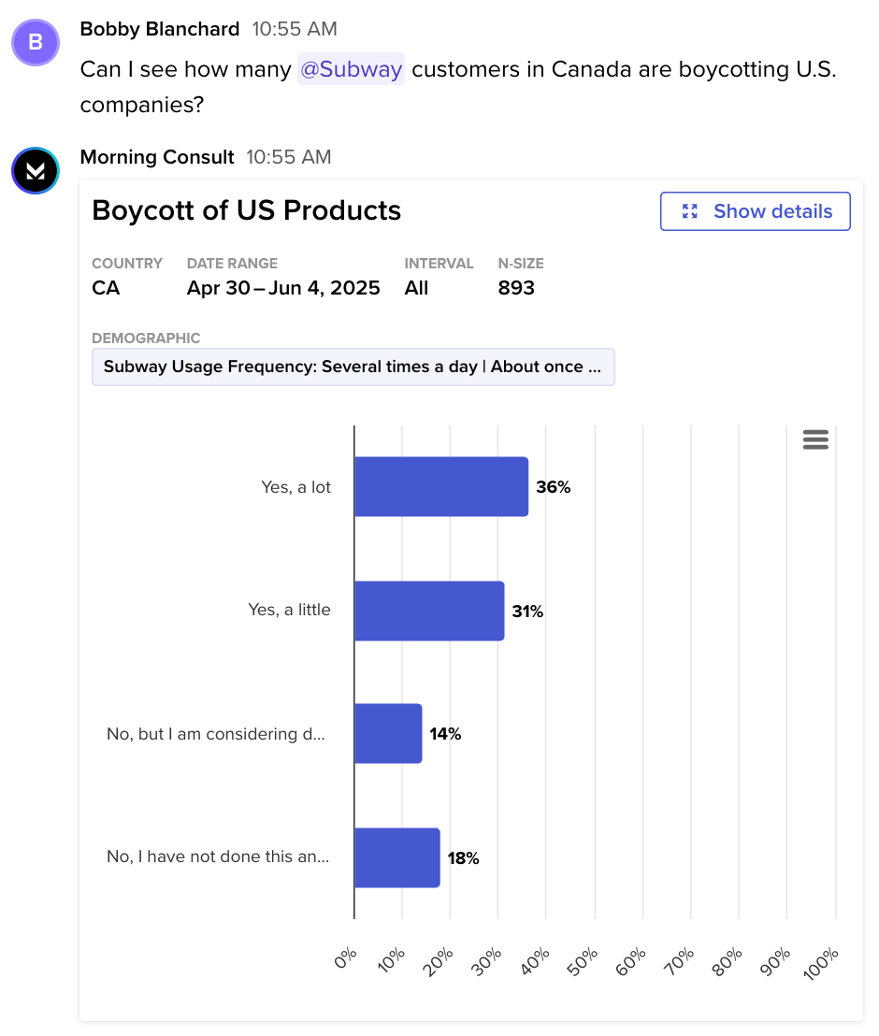Image resolution: width=879 pixels, height=1036 pixels.
Task: Open the chart hamburger menu
Action: click(x=815, y=439)
